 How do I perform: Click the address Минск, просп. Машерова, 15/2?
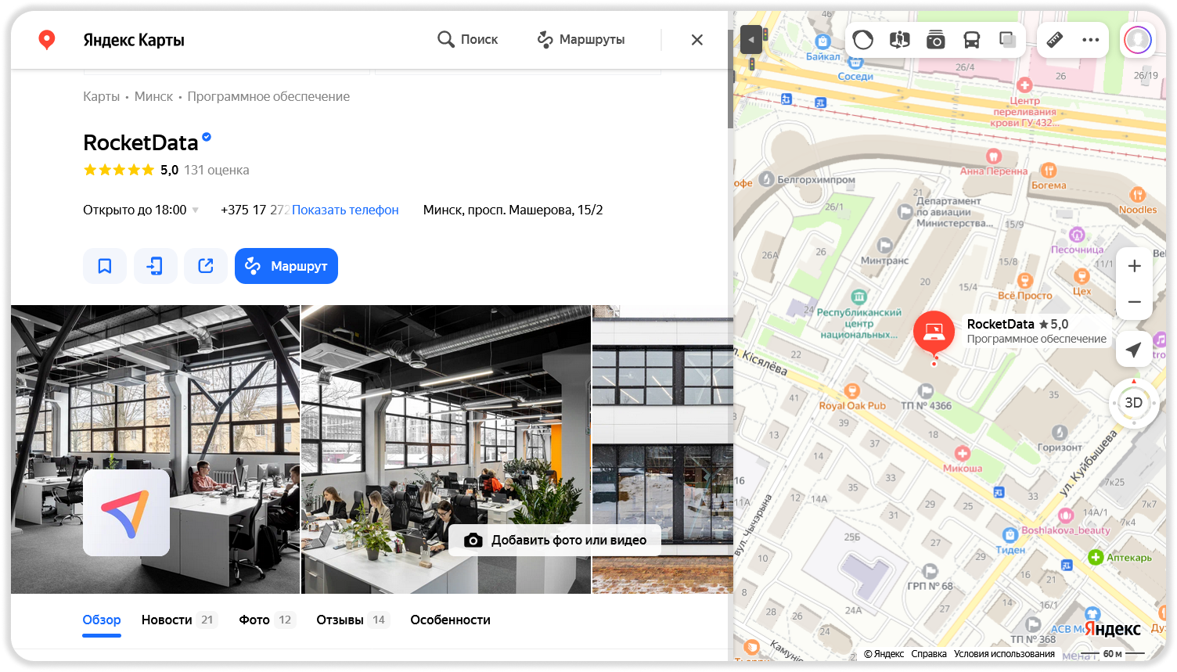coord(513,210)
